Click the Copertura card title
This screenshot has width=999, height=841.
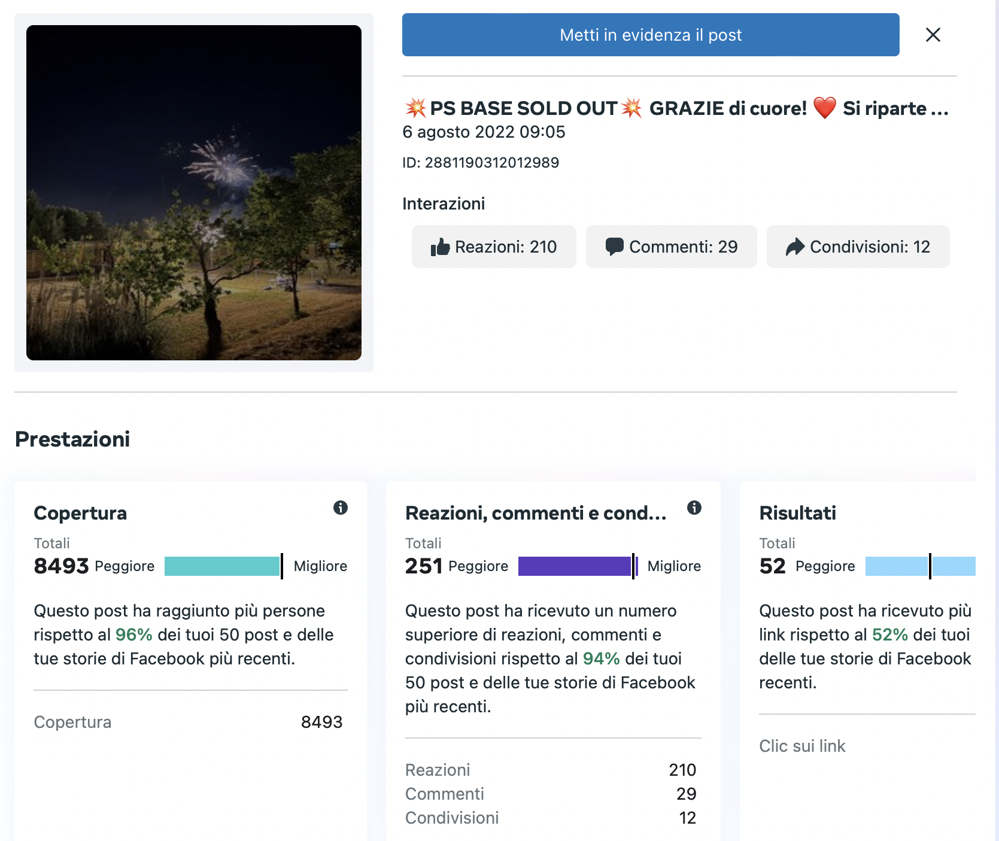[x=80, y=513]
